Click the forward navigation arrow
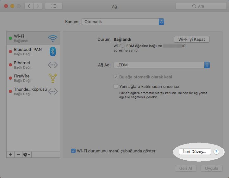The width and height of the screenshot is (229, 178). pyautogui.click(x=38, y=6)
